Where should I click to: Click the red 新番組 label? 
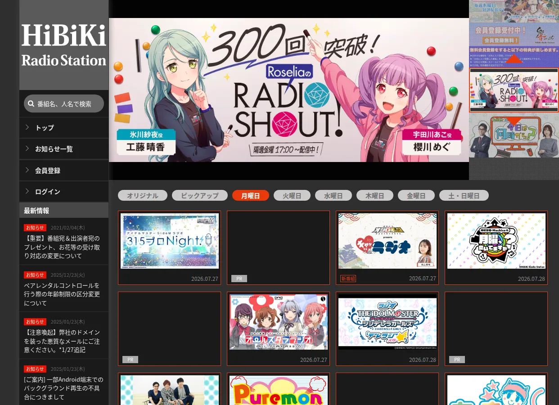point(348,279)
